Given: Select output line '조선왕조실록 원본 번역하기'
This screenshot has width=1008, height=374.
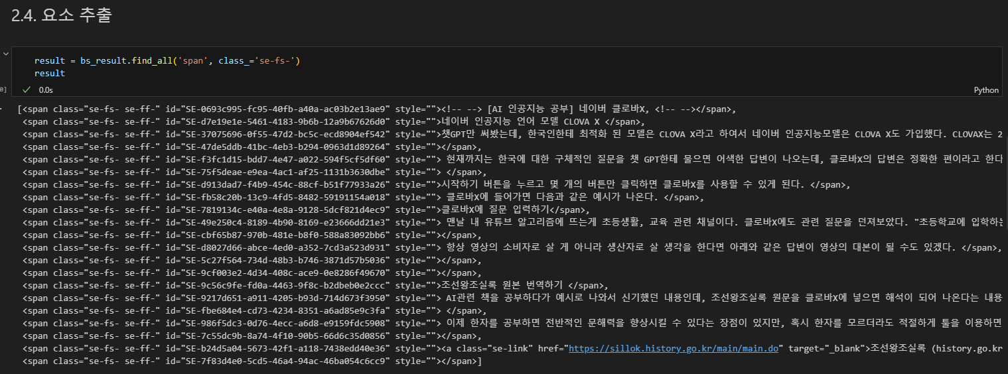Looking at the screenshot, I should [315, 286].
